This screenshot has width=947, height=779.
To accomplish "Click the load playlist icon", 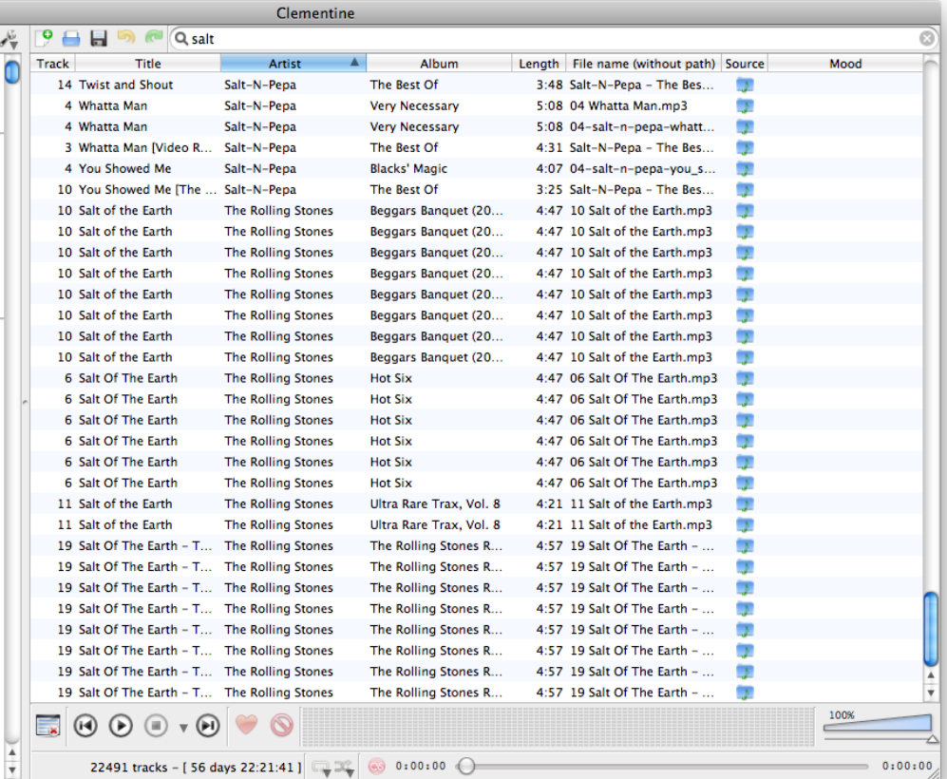I will 71,39.
